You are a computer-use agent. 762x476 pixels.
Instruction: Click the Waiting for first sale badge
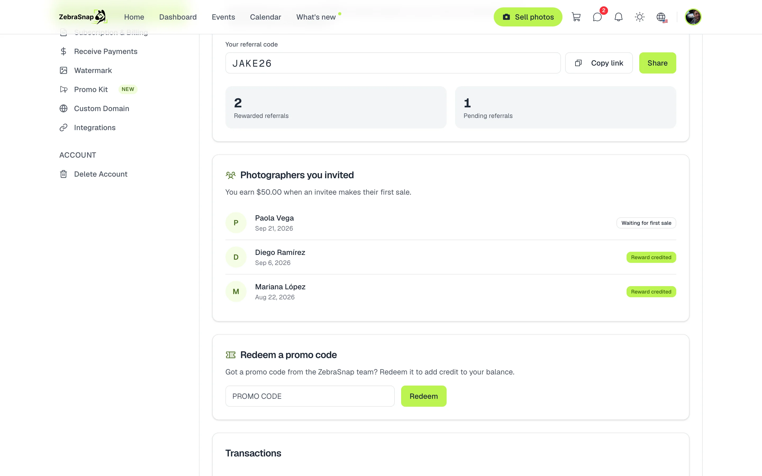click(646, 223)
